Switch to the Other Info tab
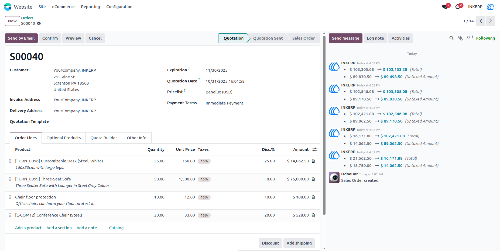Screen dimensions: 500x251 point(137,138)
